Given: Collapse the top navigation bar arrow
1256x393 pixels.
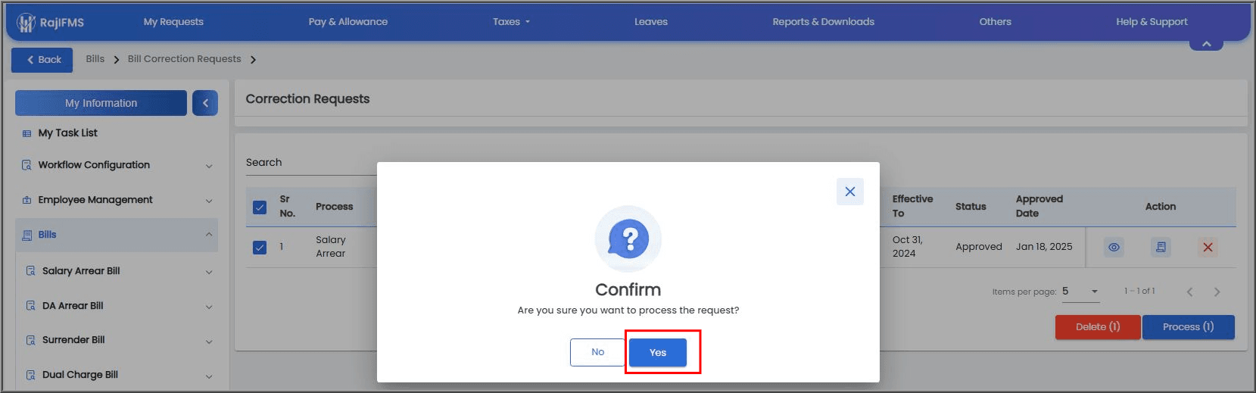Looking at the screenshot, I should pyautogui.click(x=1206, y=44).
